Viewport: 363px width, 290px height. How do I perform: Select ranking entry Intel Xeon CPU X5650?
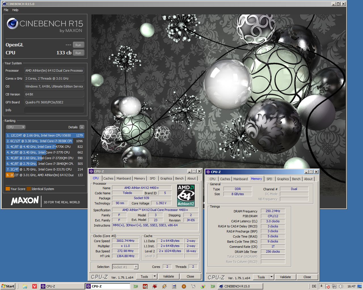click(x=45, y=135)
